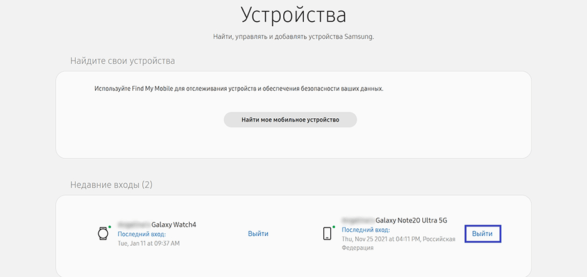The image size is (587, 277).
Task: Click the "Найдите свои устройства" section heading
Action: click(123, 61)
